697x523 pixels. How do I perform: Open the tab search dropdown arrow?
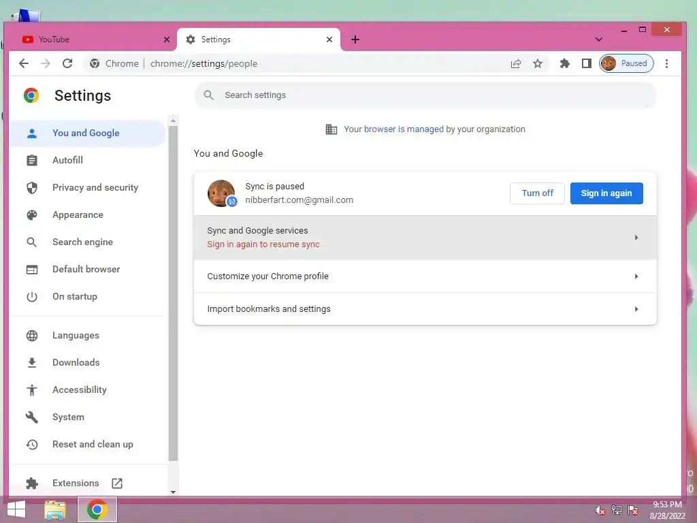click(599, 39)
